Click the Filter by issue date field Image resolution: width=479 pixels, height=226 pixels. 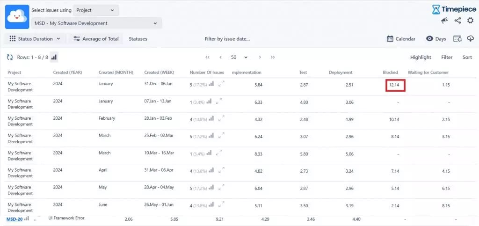pyautogui.click(x=227, y=39)
